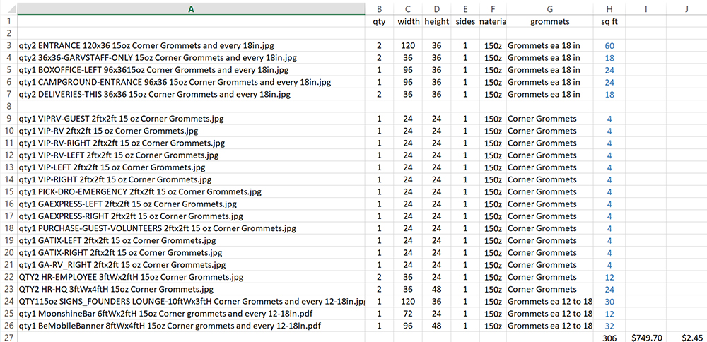Viewport: 707px width, 342px height.
Task: Select column I header
Action: (x=645, y=8)
